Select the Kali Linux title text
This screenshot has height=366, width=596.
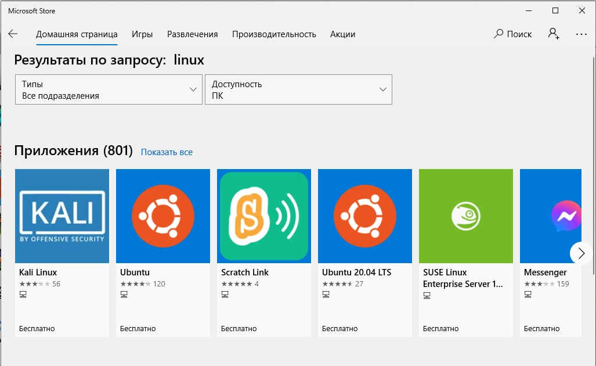[38, 272]
